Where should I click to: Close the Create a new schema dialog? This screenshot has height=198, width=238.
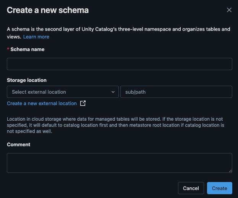click(x=229, y=10)
